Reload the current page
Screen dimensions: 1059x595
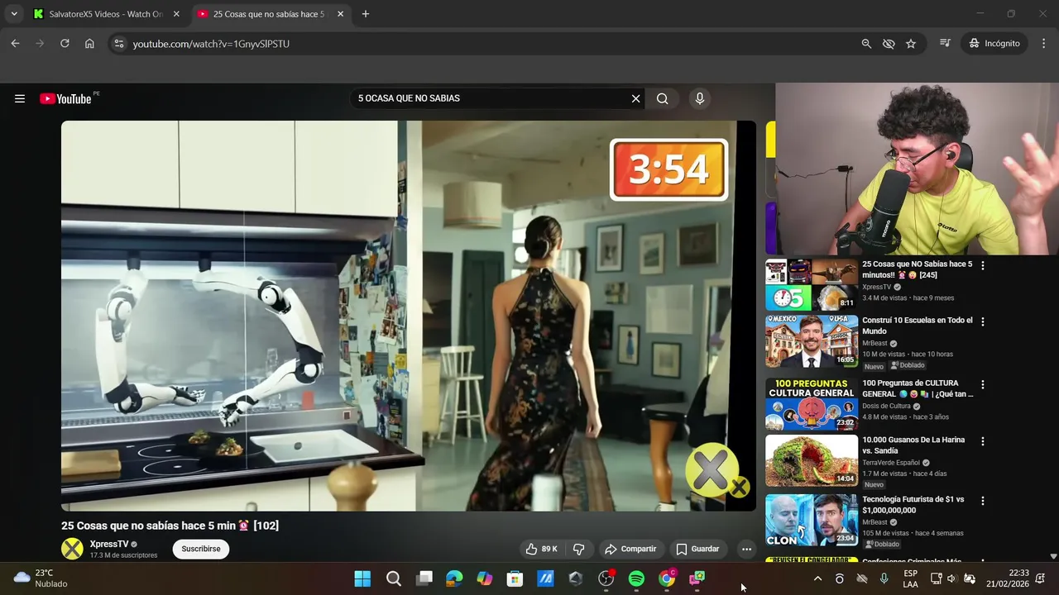[x=65, y=44]
